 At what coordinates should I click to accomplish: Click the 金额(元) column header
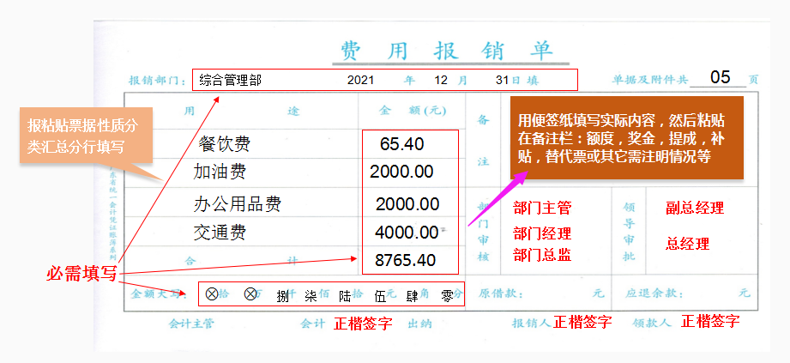413,111
